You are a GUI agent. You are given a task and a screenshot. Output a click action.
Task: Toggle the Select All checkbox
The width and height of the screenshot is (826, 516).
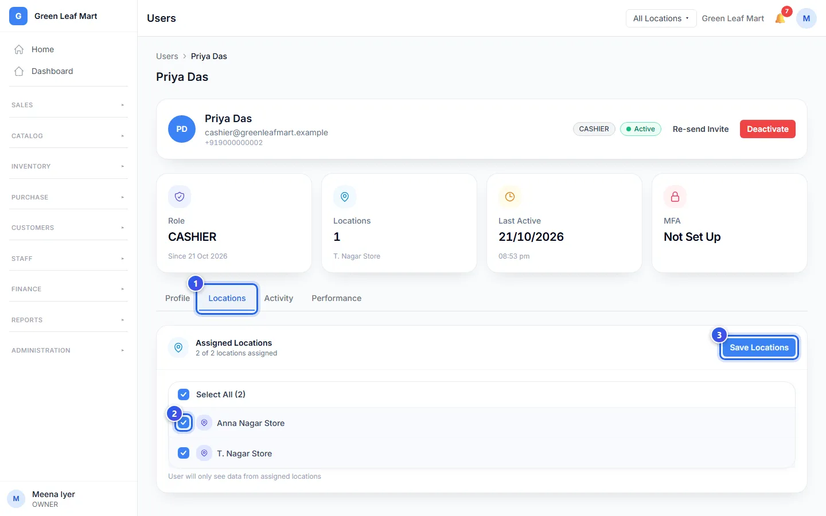pyautogui.click(x=184, y=394)
